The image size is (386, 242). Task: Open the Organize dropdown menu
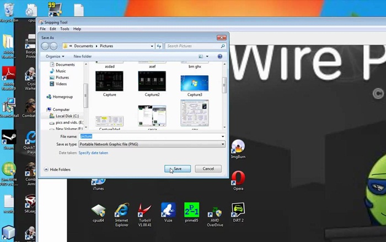point(55,57)
